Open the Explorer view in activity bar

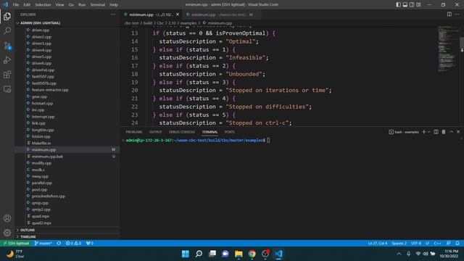(7, 17)
